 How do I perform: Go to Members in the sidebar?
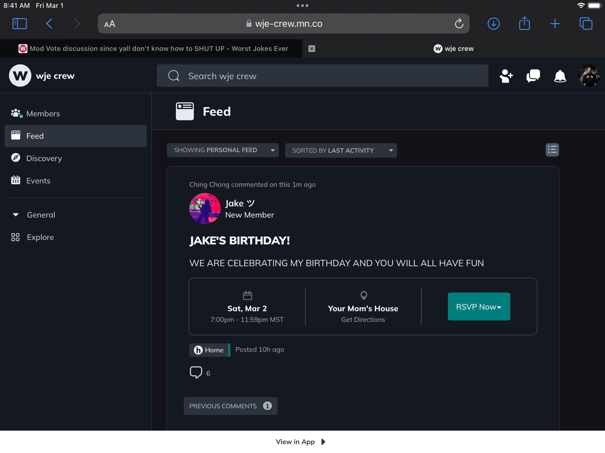[x=43, y=114]
